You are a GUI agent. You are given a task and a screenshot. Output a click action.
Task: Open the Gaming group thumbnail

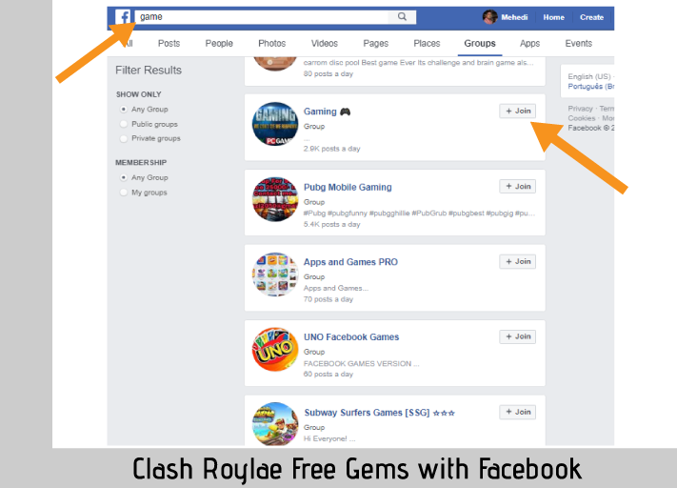point(275,125)
